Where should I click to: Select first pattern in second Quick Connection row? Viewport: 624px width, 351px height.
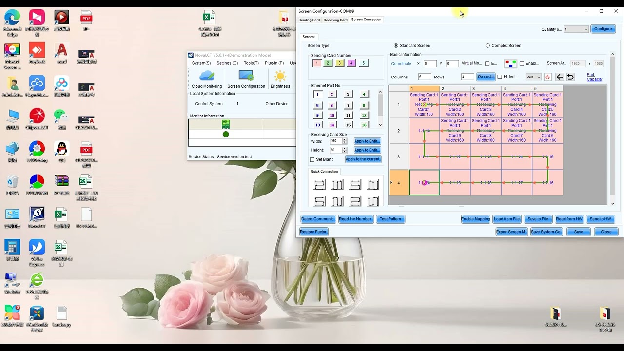point(319,201)
